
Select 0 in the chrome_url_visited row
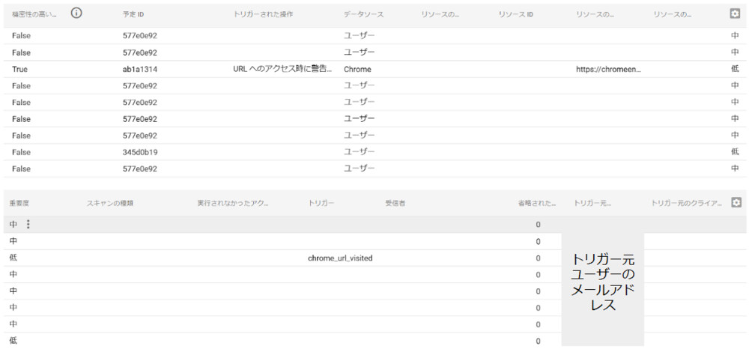click(538, 258)
